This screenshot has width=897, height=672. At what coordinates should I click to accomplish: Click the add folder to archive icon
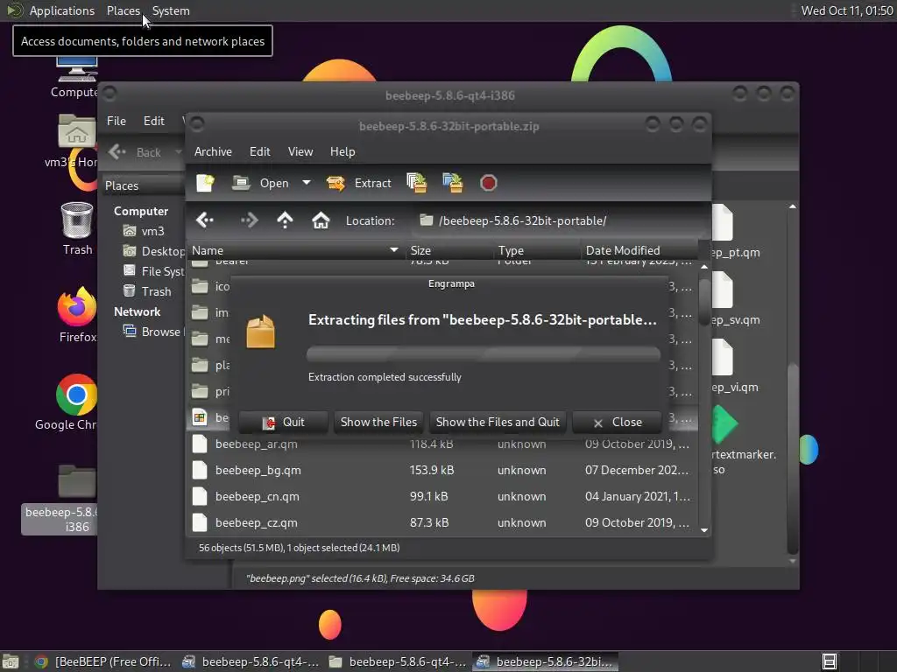pyautogui.click(x=453, y=183)
